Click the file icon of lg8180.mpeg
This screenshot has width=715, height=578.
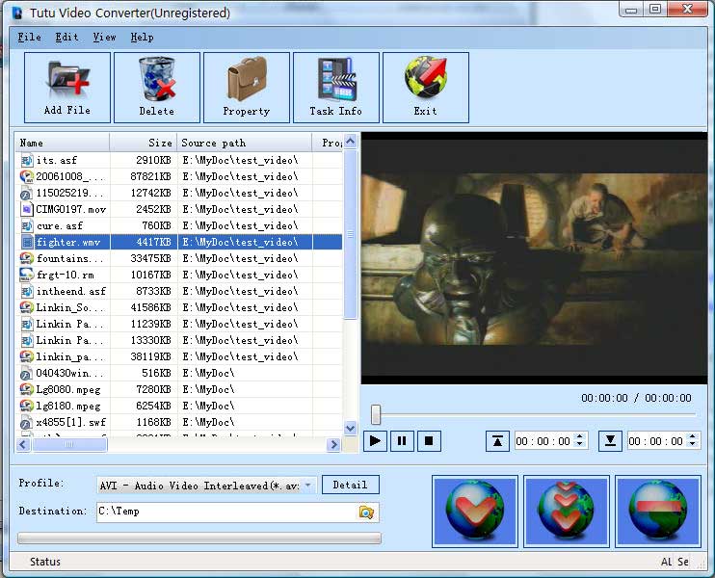26,406
